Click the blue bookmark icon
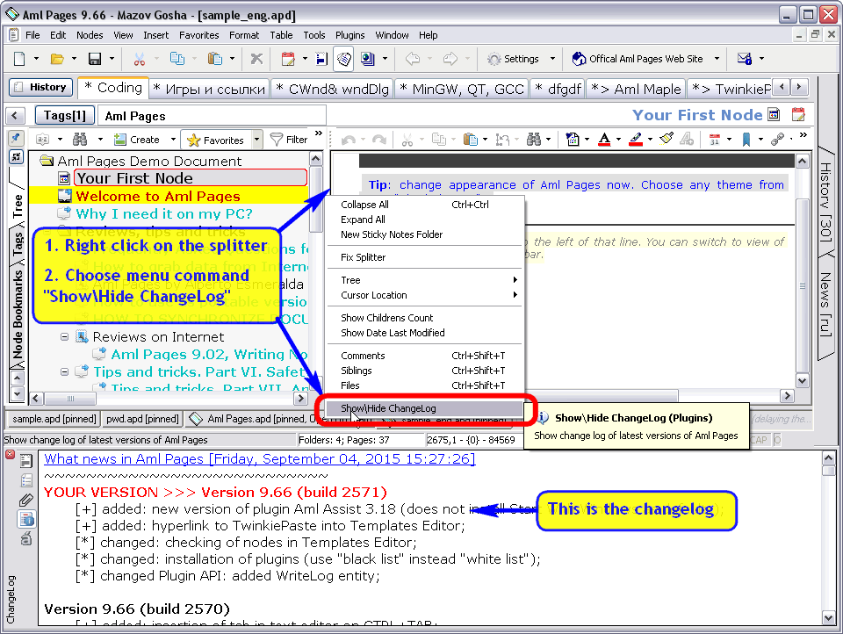Viewport: 843px width, 634px height. pyautogui.click(x=746, y=140)
